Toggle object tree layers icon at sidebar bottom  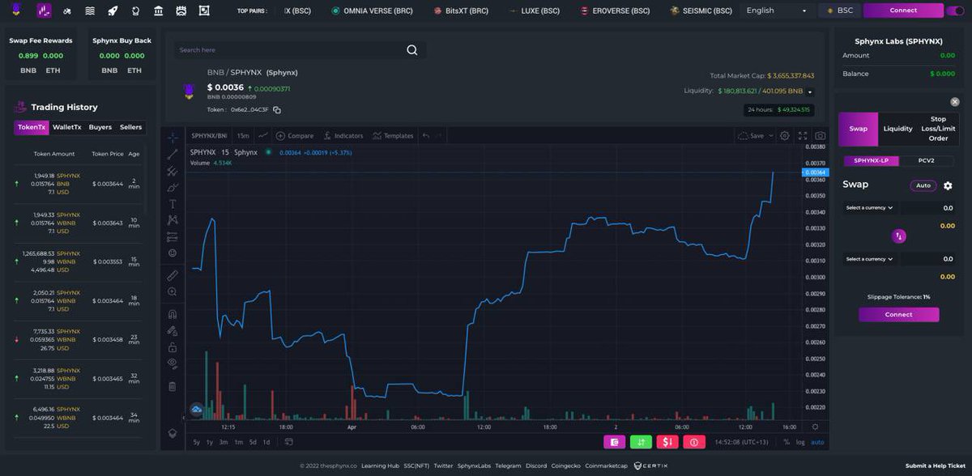click(173, 433)
